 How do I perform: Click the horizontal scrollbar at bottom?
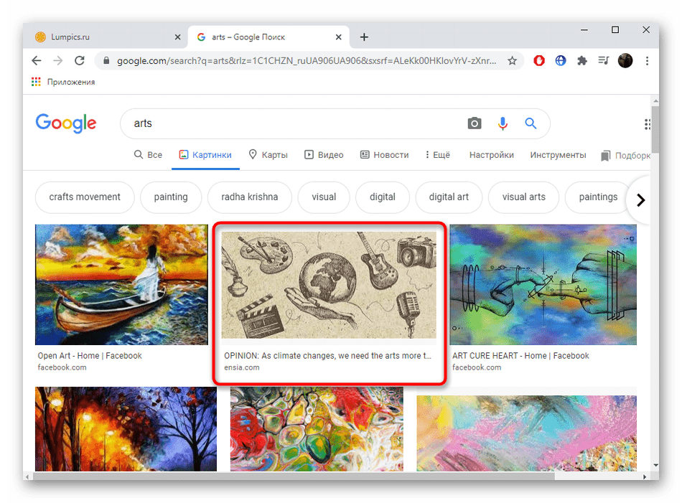click(x=287, y=475)
